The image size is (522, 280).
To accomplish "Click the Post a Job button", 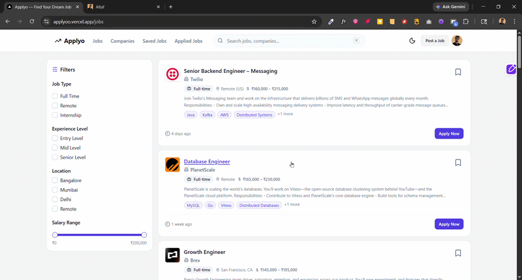I will 435,41.
